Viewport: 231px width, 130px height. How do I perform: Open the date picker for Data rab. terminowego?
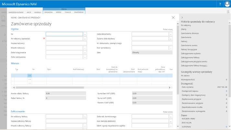170,116
